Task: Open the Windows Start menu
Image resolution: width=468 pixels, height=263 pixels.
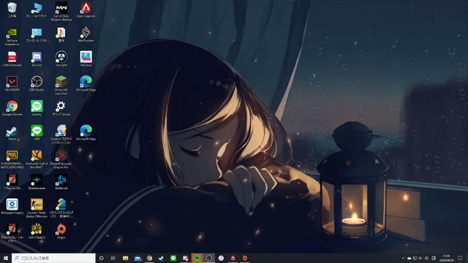Action: tap(5, 258)
